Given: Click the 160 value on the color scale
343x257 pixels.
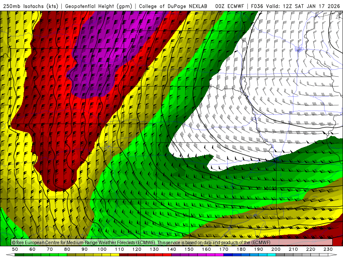Looking at the screenshot, I should (x=206, y=249).
